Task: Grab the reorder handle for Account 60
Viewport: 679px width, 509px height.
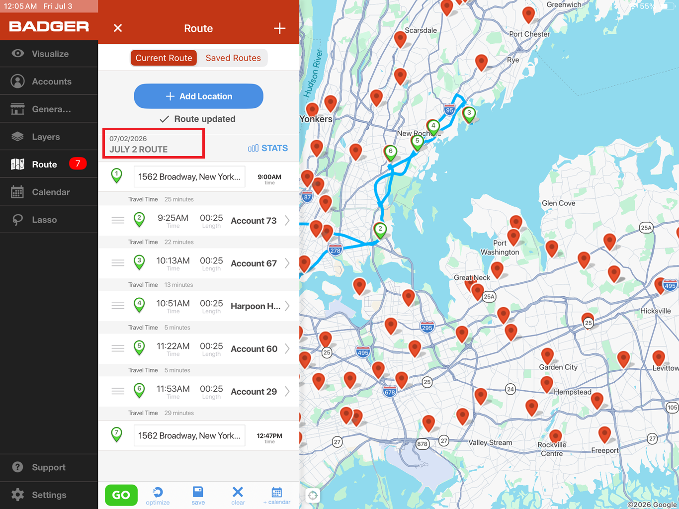Action: [118, 348]
